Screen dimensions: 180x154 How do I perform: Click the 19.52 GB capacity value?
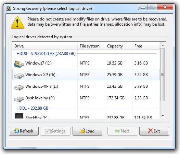click(115, 63)
